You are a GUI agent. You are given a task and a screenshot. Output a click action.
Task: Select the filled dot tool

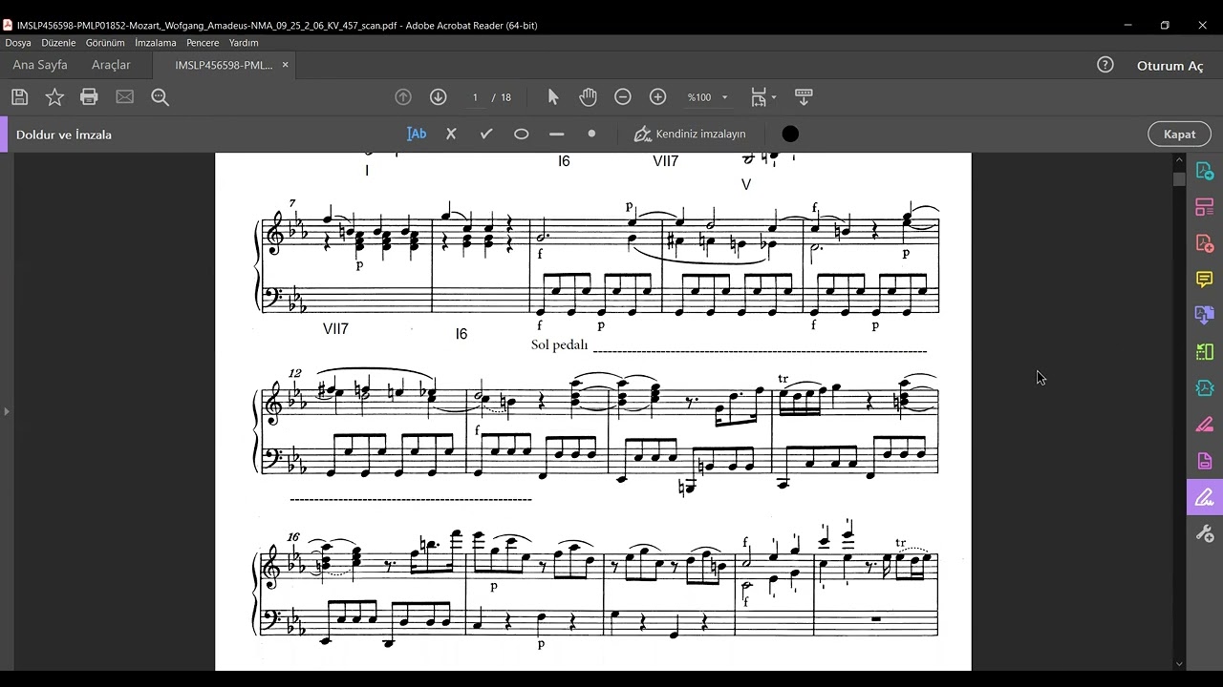tap(591, 134)
